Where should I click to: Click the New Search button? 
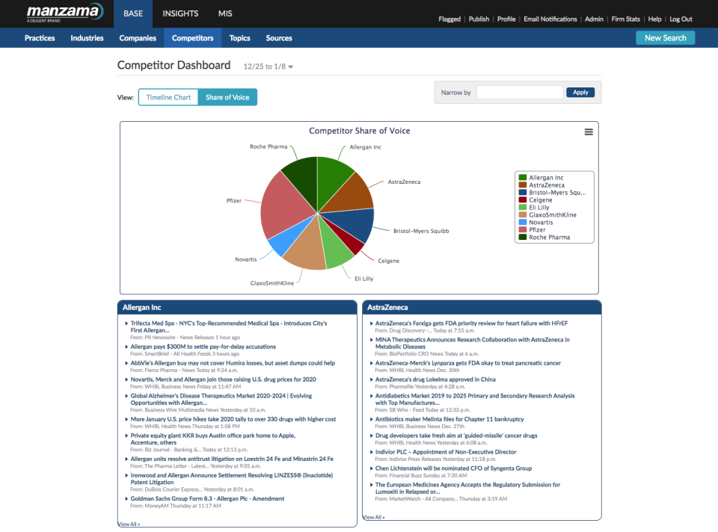[x=665, y=37]
